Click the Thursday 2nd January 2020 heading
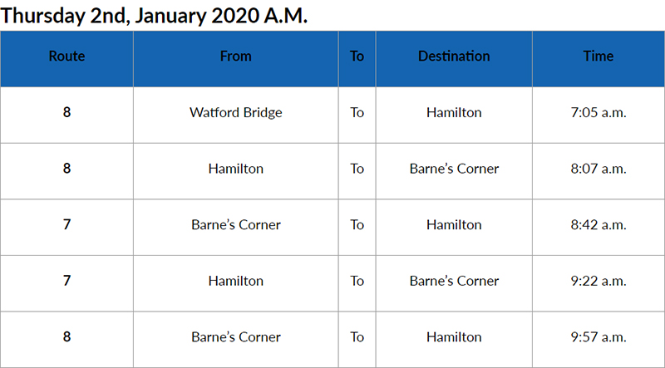The height and width of the screenshot is (368, 665). pos(155,15)
